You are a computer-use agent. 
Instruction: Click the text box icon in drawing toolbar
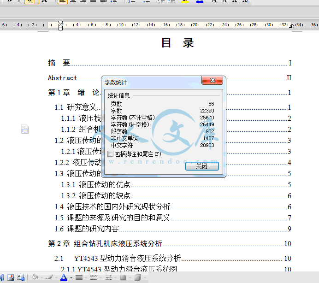(x=21, y=277)
